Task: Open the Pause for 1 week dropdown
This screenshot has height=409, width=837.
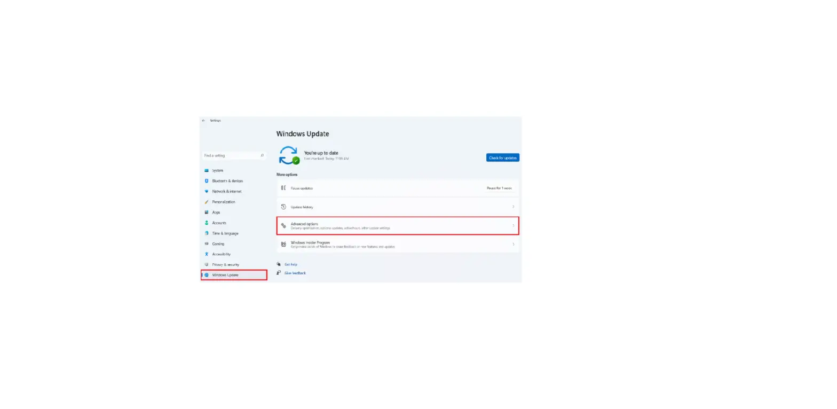Action: (499, 188)
